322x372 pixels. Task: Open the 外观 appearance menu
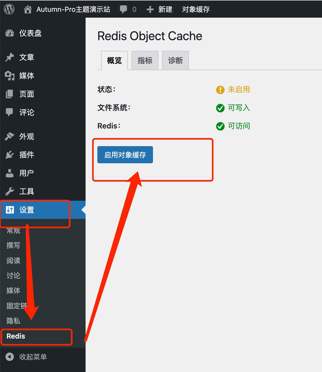click(x=26, y=136)
